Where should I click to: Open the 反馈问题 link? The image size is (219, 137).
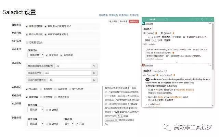click(x=134, y=15)
